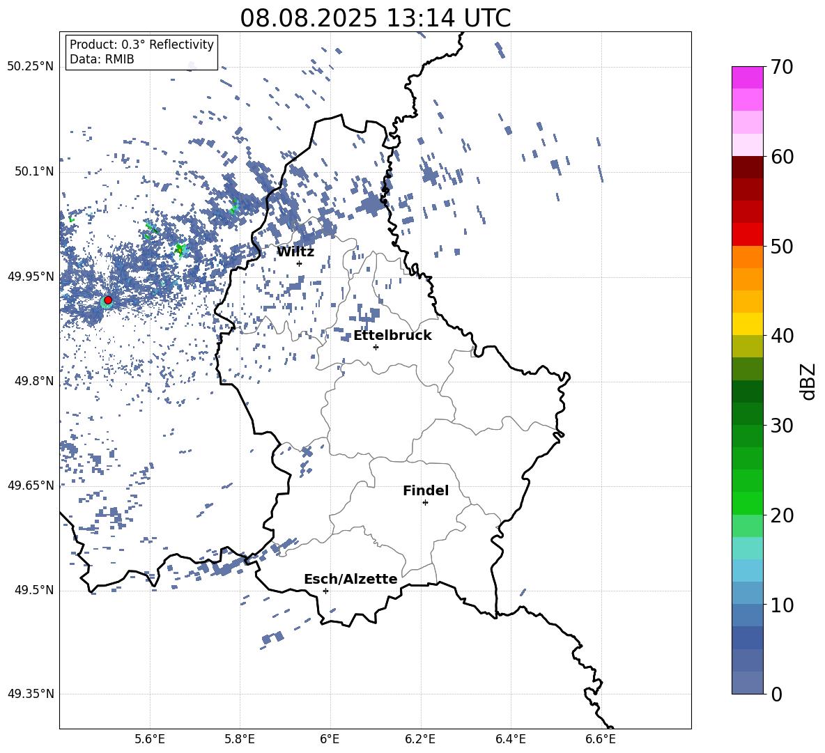
Task: Click the colorbar tick label 40
Action: pos(782,336)
